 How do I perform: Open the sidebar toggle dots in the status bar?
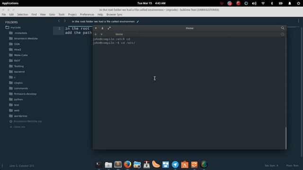pyautogui.click(x=2, y=166)
